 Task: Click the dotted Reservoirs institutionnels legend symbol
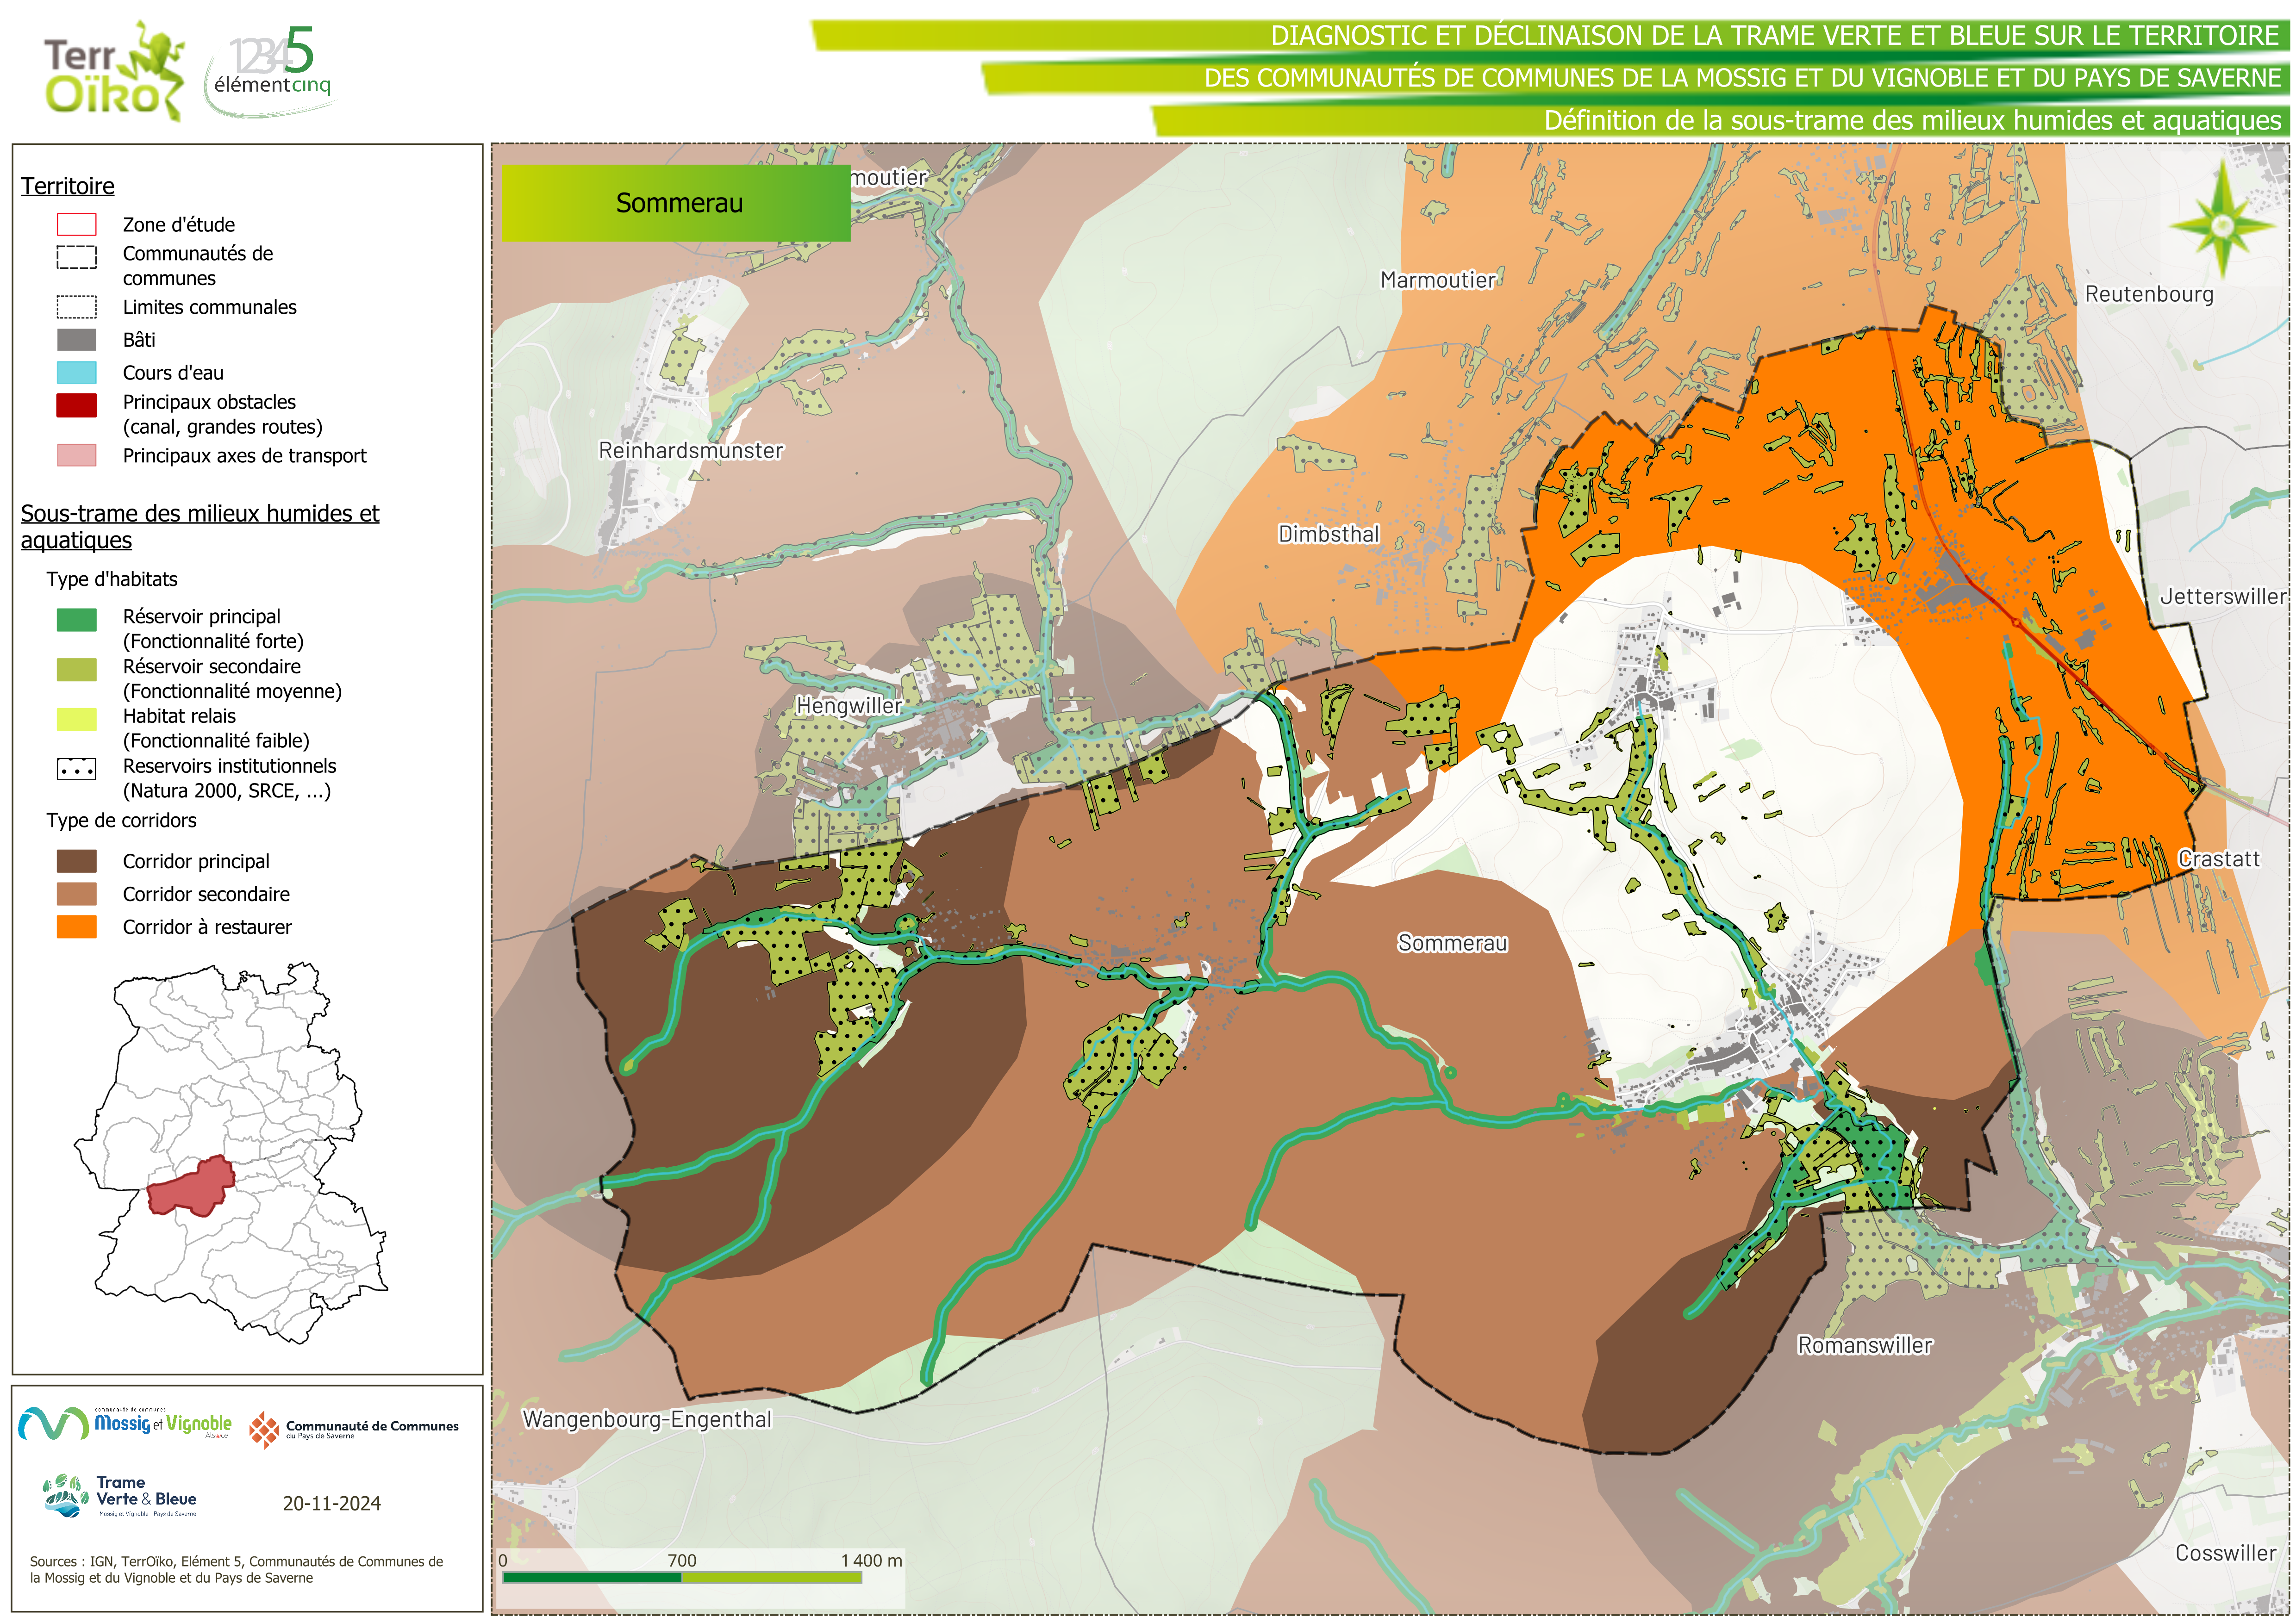pos(77,769)
